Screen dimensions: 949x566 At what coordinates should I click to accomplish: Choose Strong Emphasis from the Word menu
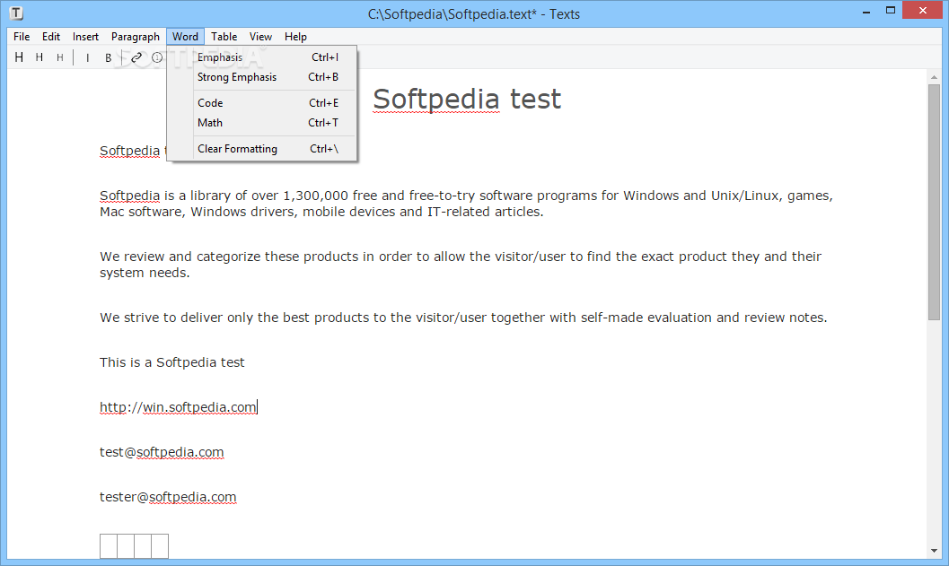[262, 77]
